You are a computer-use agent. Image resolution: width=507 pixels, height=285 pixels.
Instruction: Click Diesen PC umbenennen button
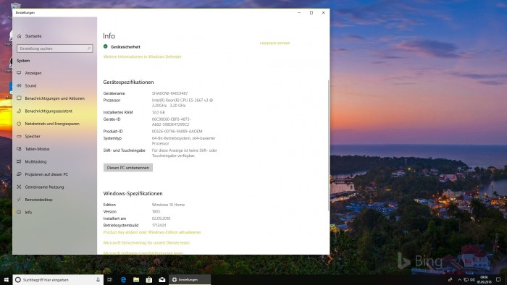click(x=128, y=168)
